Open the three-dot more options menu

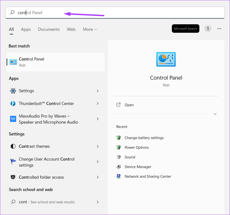coord(219,29)
